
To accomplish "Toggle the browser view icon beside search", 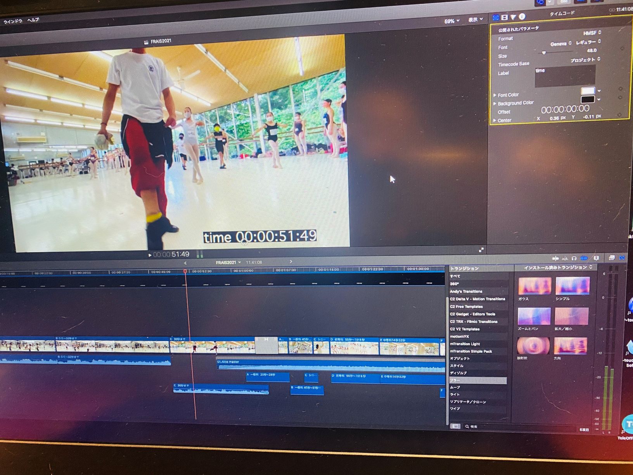I will click(x=455, y=426).
